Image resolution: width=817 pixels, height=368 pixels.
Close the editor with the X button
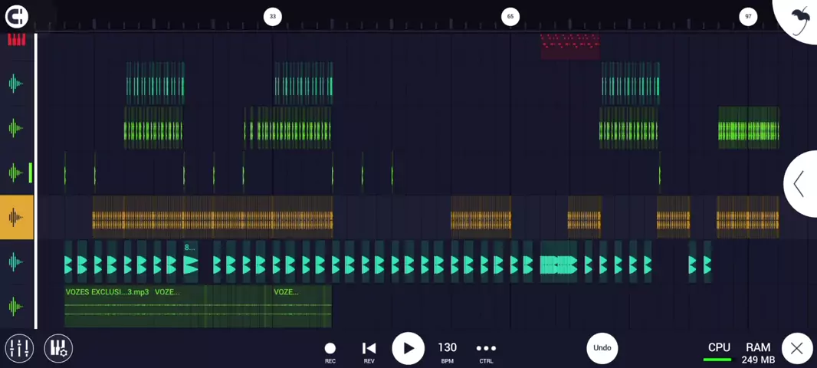pos(797,349)
